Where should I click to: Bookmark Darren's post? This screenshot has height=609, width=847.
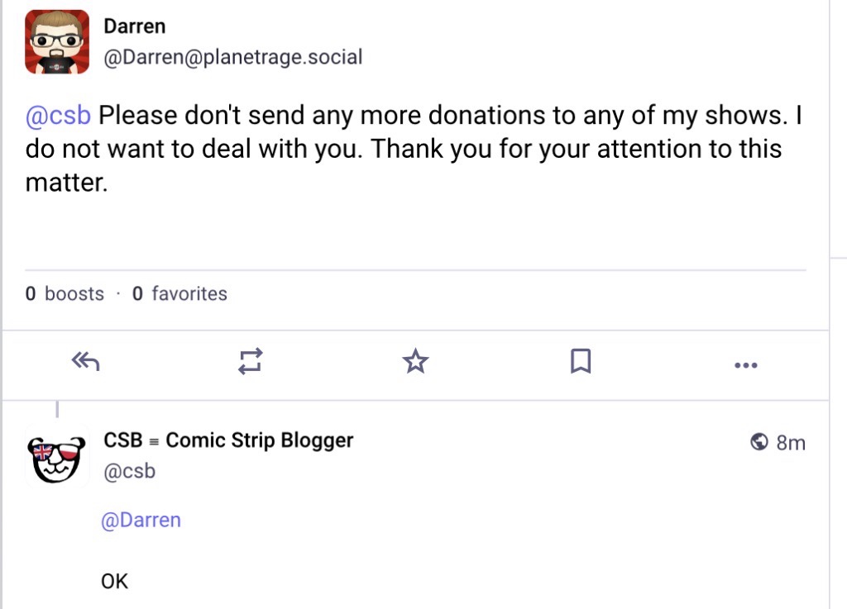pos(581,361)
